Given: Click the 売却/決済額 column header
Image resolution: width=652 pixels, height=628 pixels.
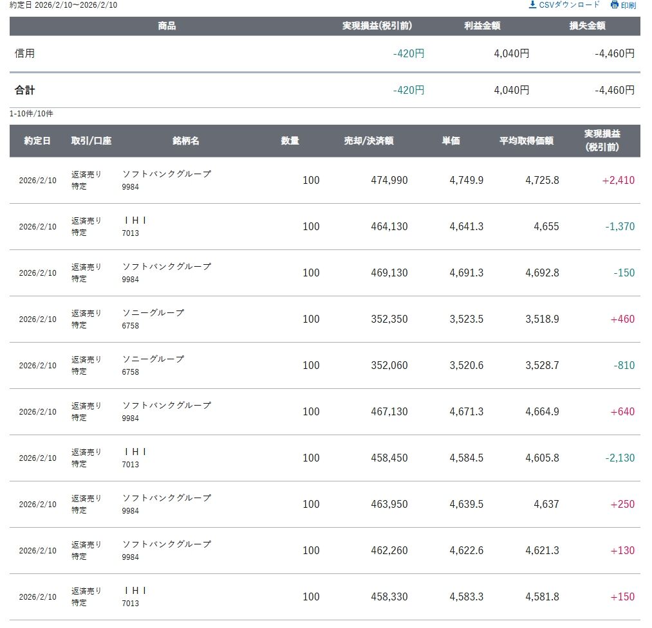Looking at the screenshot, I should coord(369,141).
